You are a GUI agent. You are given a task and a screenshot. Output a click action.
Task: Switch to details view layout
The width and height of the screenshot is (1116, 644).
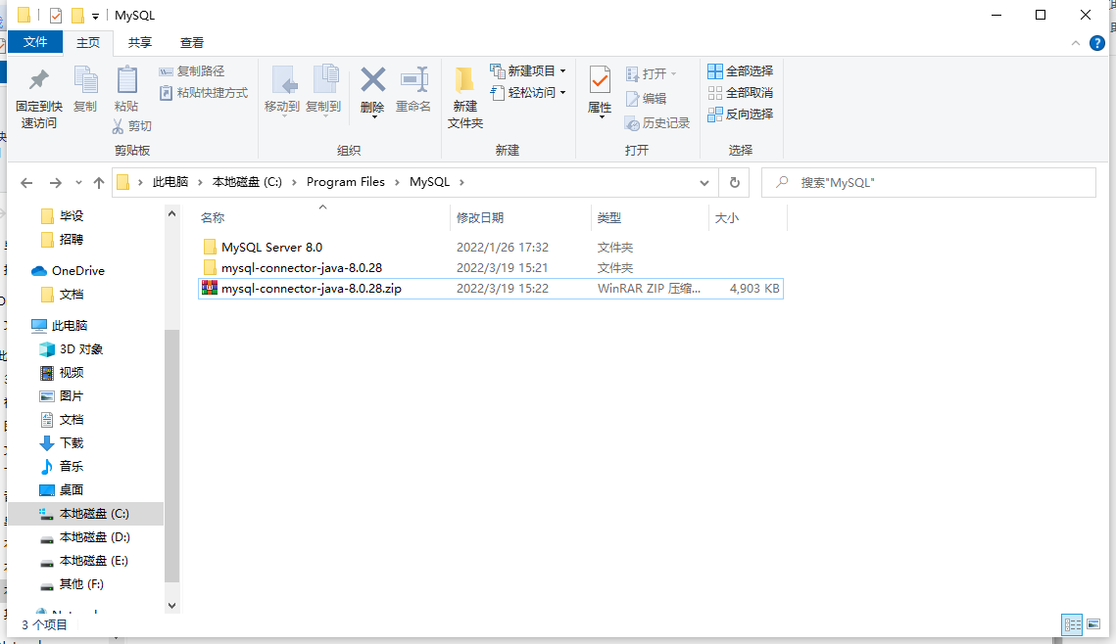(1072, 624)
